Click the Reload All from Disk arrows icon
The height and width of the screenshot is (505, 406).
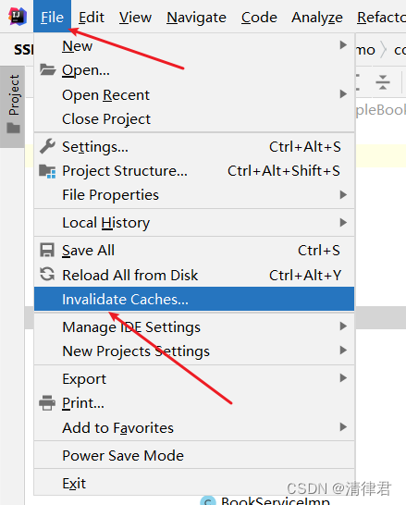pyautogui.click(x=47, y=275)
